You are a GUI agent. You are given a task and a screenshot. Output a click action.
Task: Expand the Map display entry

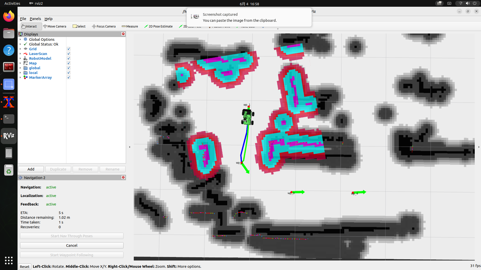pyautogui.click(x=20, y=63)
